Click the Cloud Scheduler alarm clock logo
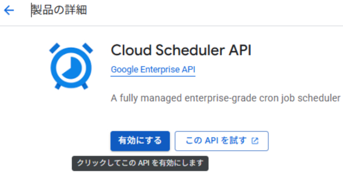343x193 pixels. 71,66
